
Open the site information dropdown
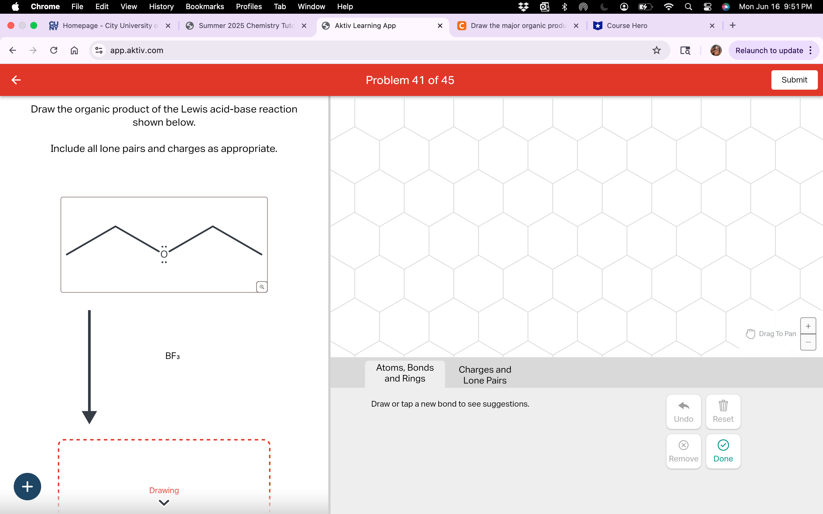click(99, 50)
